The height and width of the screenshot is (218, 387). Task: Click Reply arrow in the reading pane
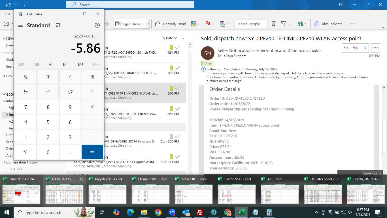346,48
